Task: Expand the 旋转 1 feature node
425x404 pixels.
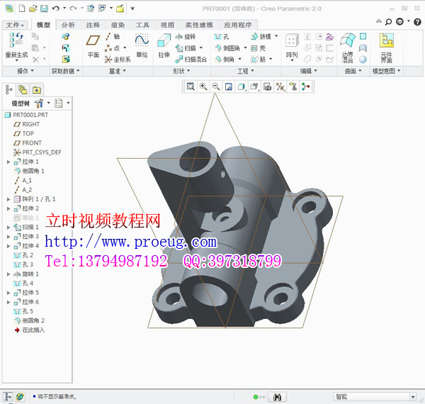Action: click(8, 274)
